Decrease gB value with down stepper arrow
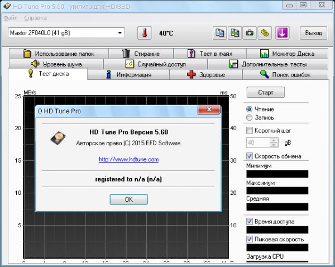The width and height of the screenshot is (335, 267). click(x=274, y=145)
